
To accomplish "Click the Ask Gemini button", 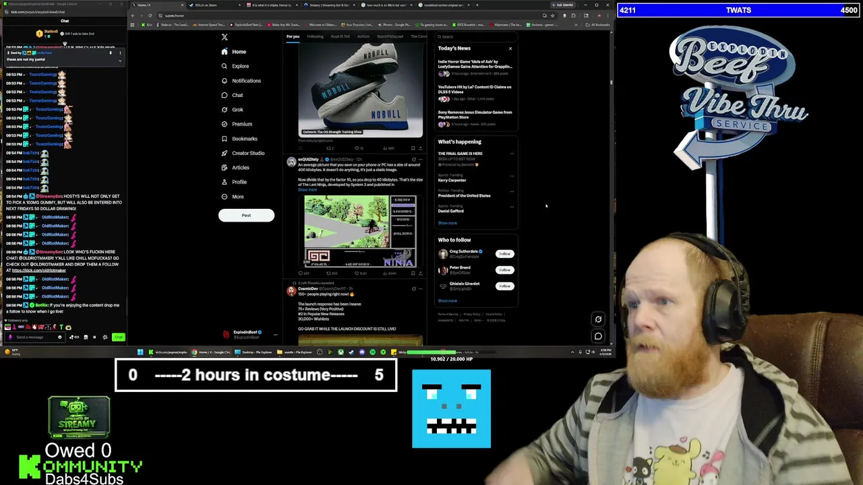I will [564, 5].
